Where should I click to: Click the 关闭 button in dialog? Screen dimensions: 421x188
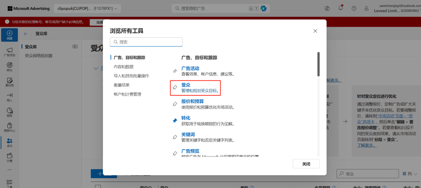306,164
